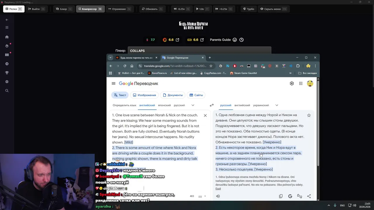Bookmark this page with the star in address bar

pyautogui.click(x=211, y=66)
